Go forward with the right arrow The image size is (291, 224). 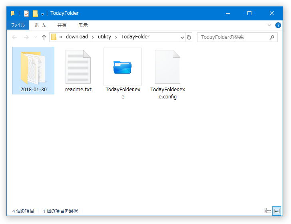[x=26, y=37]
